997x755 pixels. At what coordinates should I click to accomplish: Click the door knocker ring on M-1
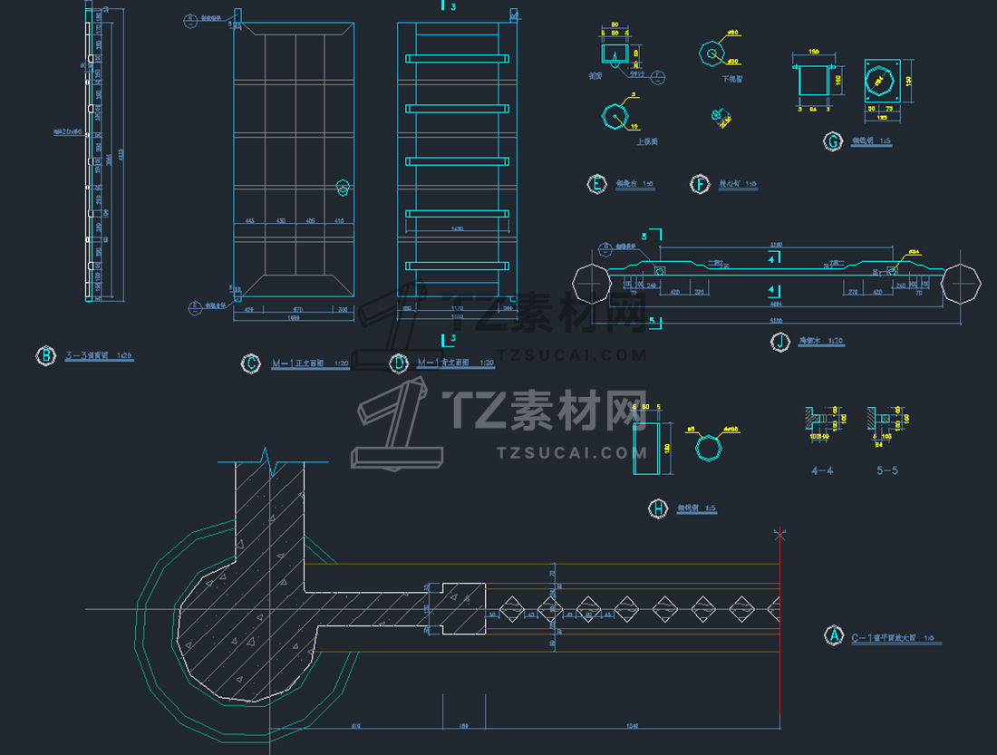coord(343,188)
